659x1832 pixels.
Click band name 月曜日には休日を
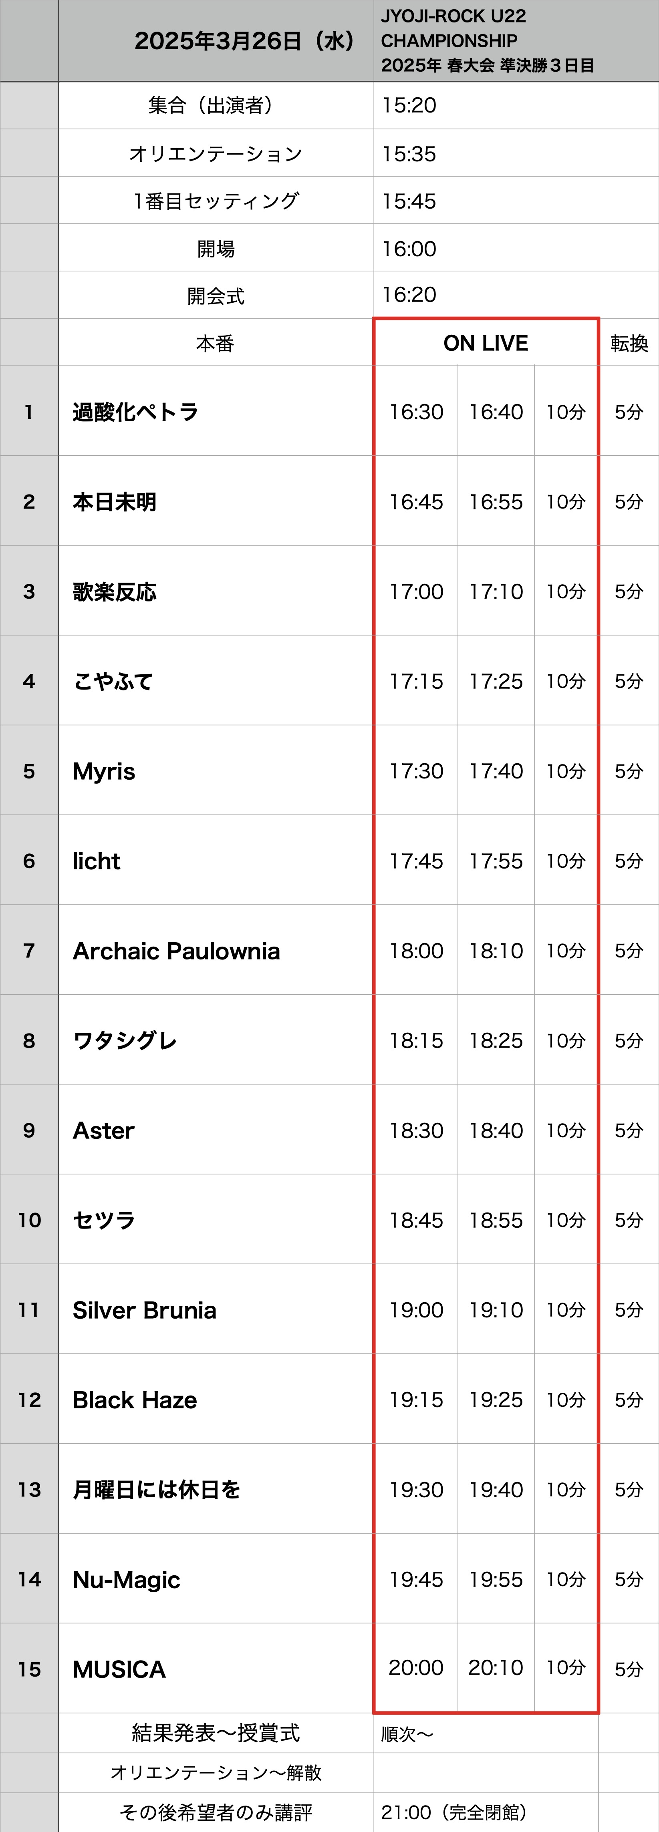(x=157, y=1489)
